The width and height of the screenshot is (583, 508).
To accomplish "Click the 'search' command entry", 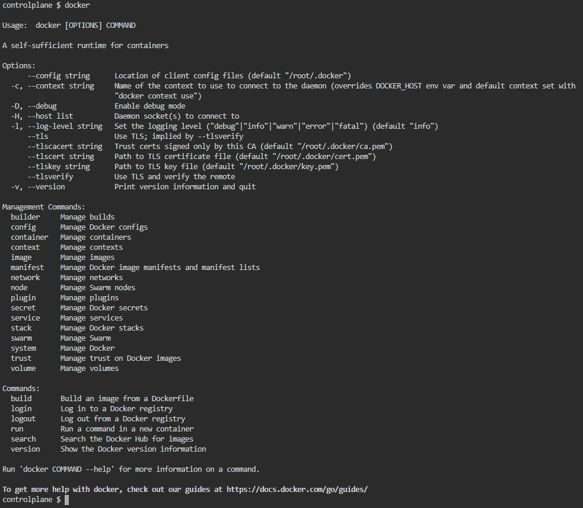I will (x=23, y=439).
